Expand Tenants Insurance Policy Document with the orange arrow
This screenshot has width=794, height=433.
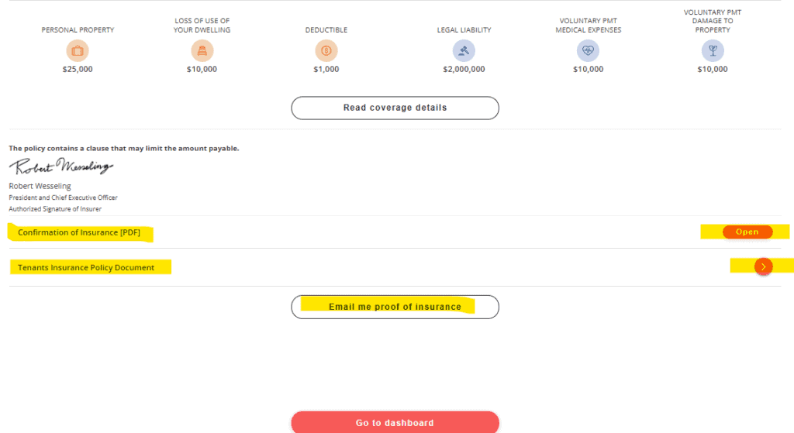pos(763,266)
